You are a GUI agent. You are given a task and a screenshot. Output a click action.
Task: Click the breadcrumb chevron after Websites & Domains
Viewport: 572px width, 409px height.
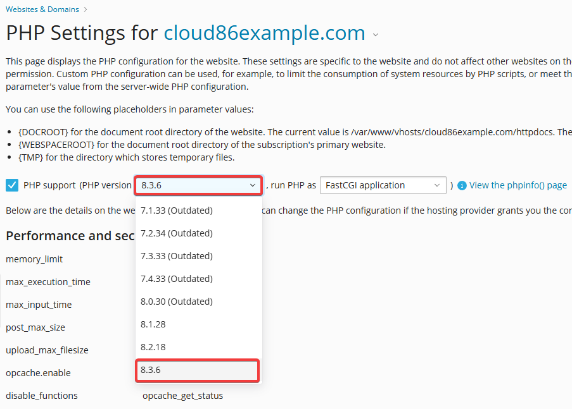86,9
